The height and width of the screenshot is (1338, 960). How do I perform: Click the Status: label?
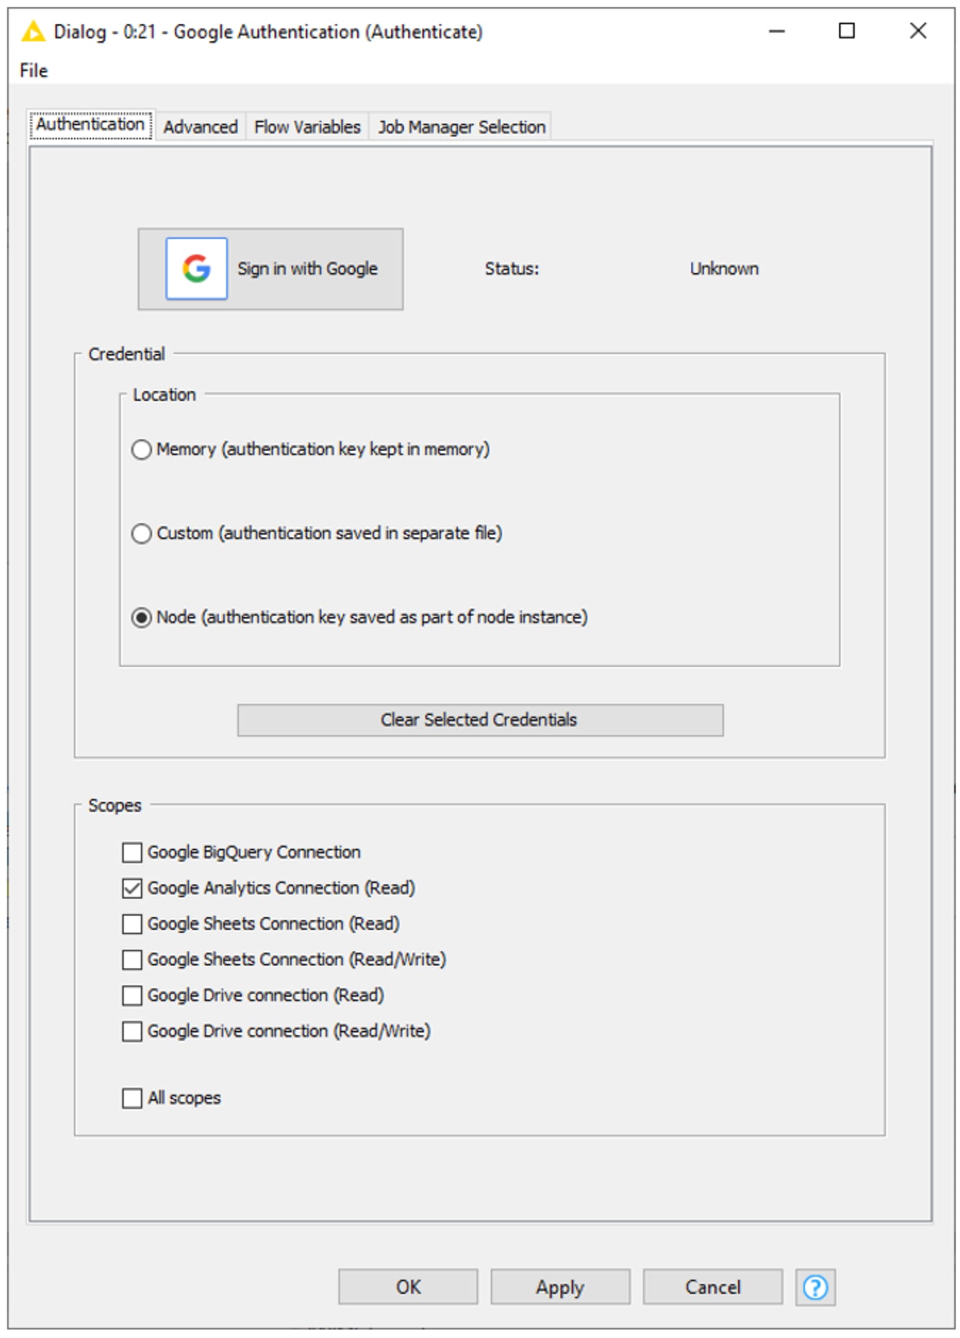pos(512,269)
